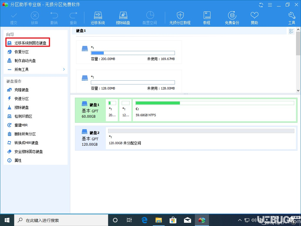Viewport: 301px width, 226px height.
Task: Click the 配置空间 toolbar icon
Action: [150, 18]
